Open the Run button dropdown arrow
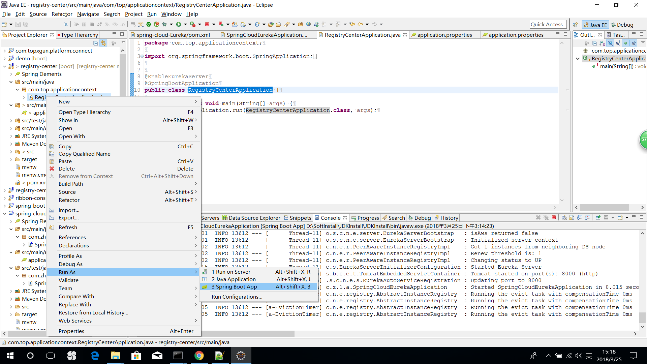This screenshot has height=364, width=647. click(x=185, y=24)
